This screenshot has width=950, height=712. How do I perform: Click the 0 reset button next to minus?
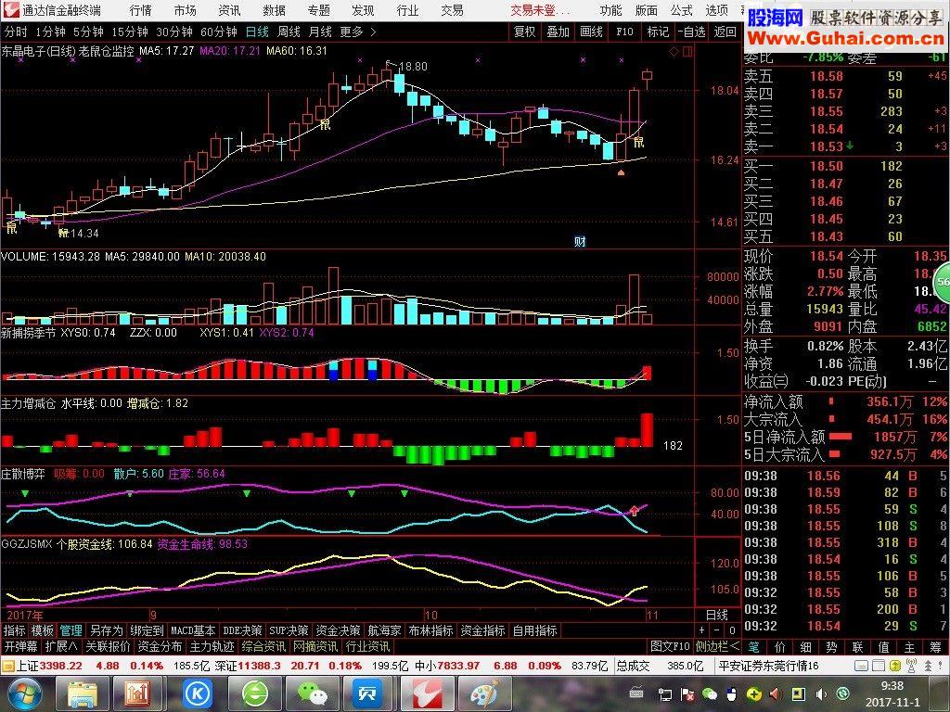pyautogui.click(x=732, y=630)
